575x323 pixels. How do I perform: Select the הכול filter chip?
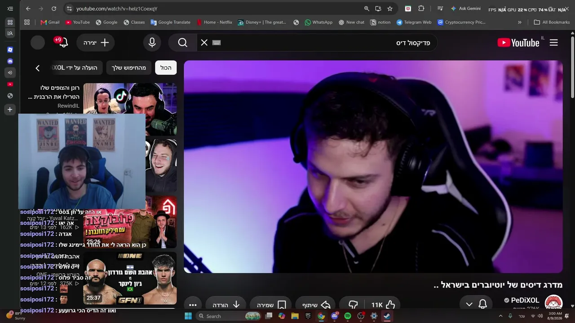coord(166,68)
